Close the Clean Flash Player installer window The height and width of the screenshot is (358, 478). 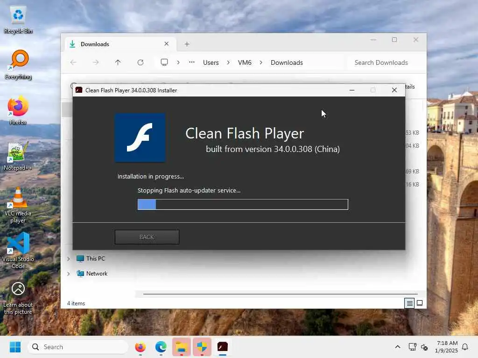point(394,90)
